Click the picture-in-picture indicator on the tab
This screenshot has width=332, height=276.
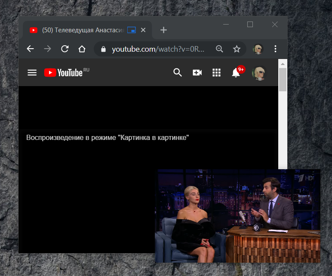coord(132,30)
